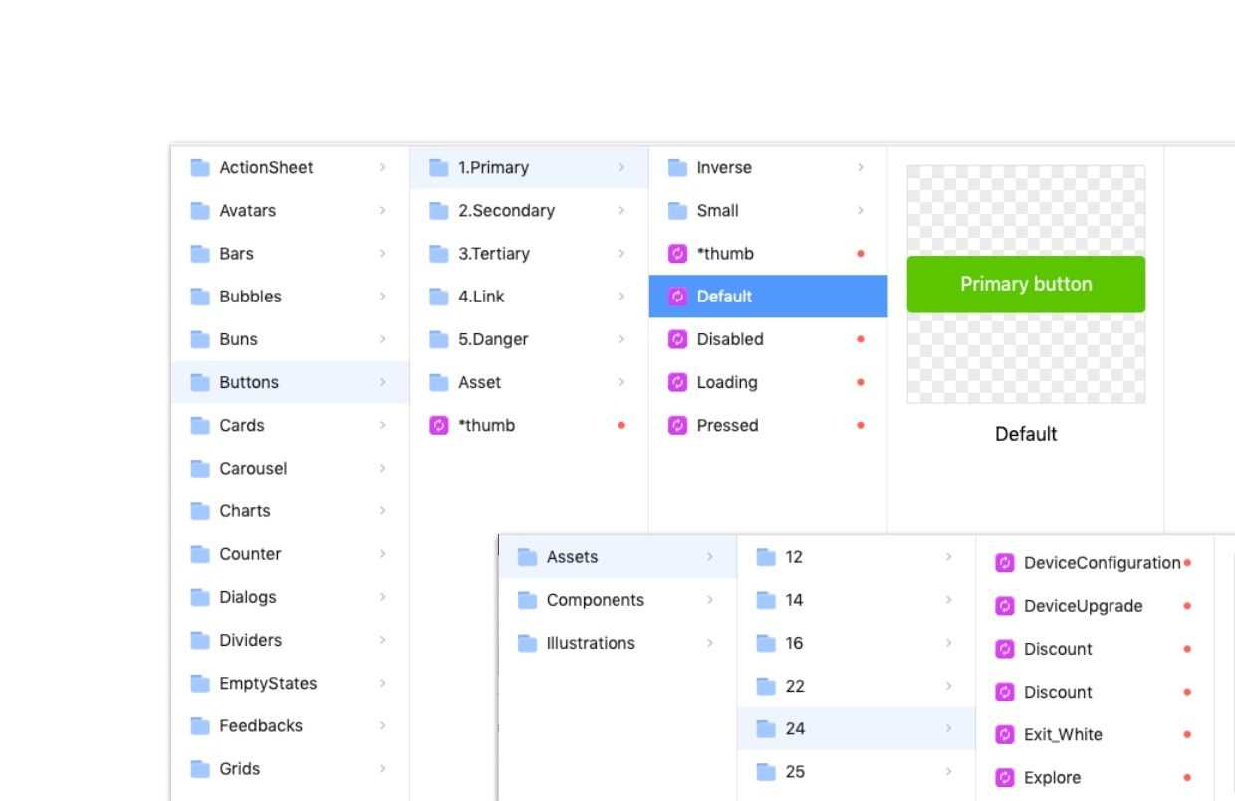1235x801 pixels.
Task: Select the Dialogs folder row
Action: [x=290, y=597]
